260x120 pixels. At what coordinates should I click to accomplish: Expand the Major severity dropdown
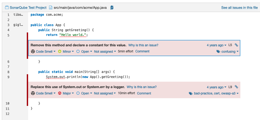[x=66, y=93]
